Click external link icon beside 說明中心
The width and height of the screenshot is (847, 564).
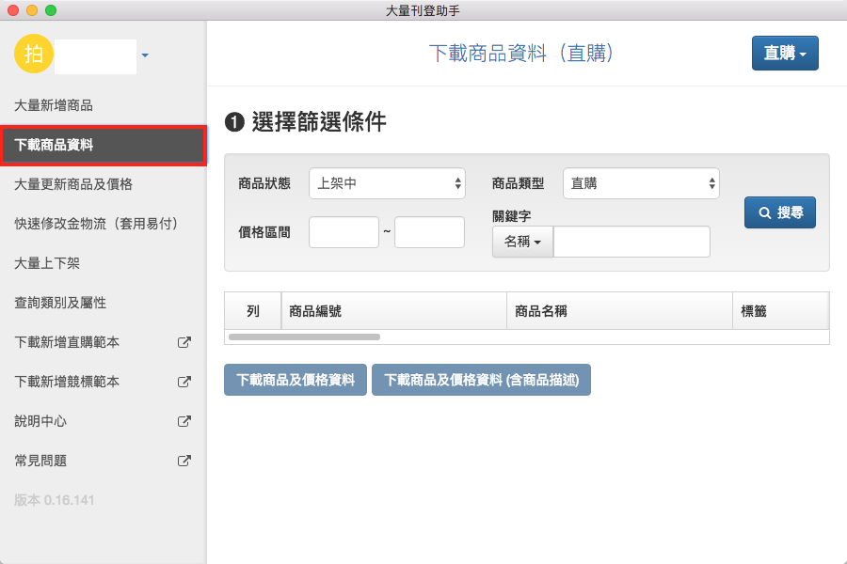184,421
